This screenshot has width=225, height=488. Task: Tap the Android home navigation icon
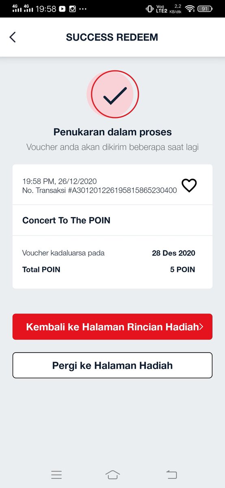point(112,474)
